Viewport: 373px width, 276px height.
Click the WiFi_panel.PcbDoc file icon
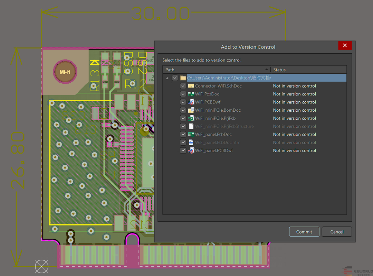(191, 135)
